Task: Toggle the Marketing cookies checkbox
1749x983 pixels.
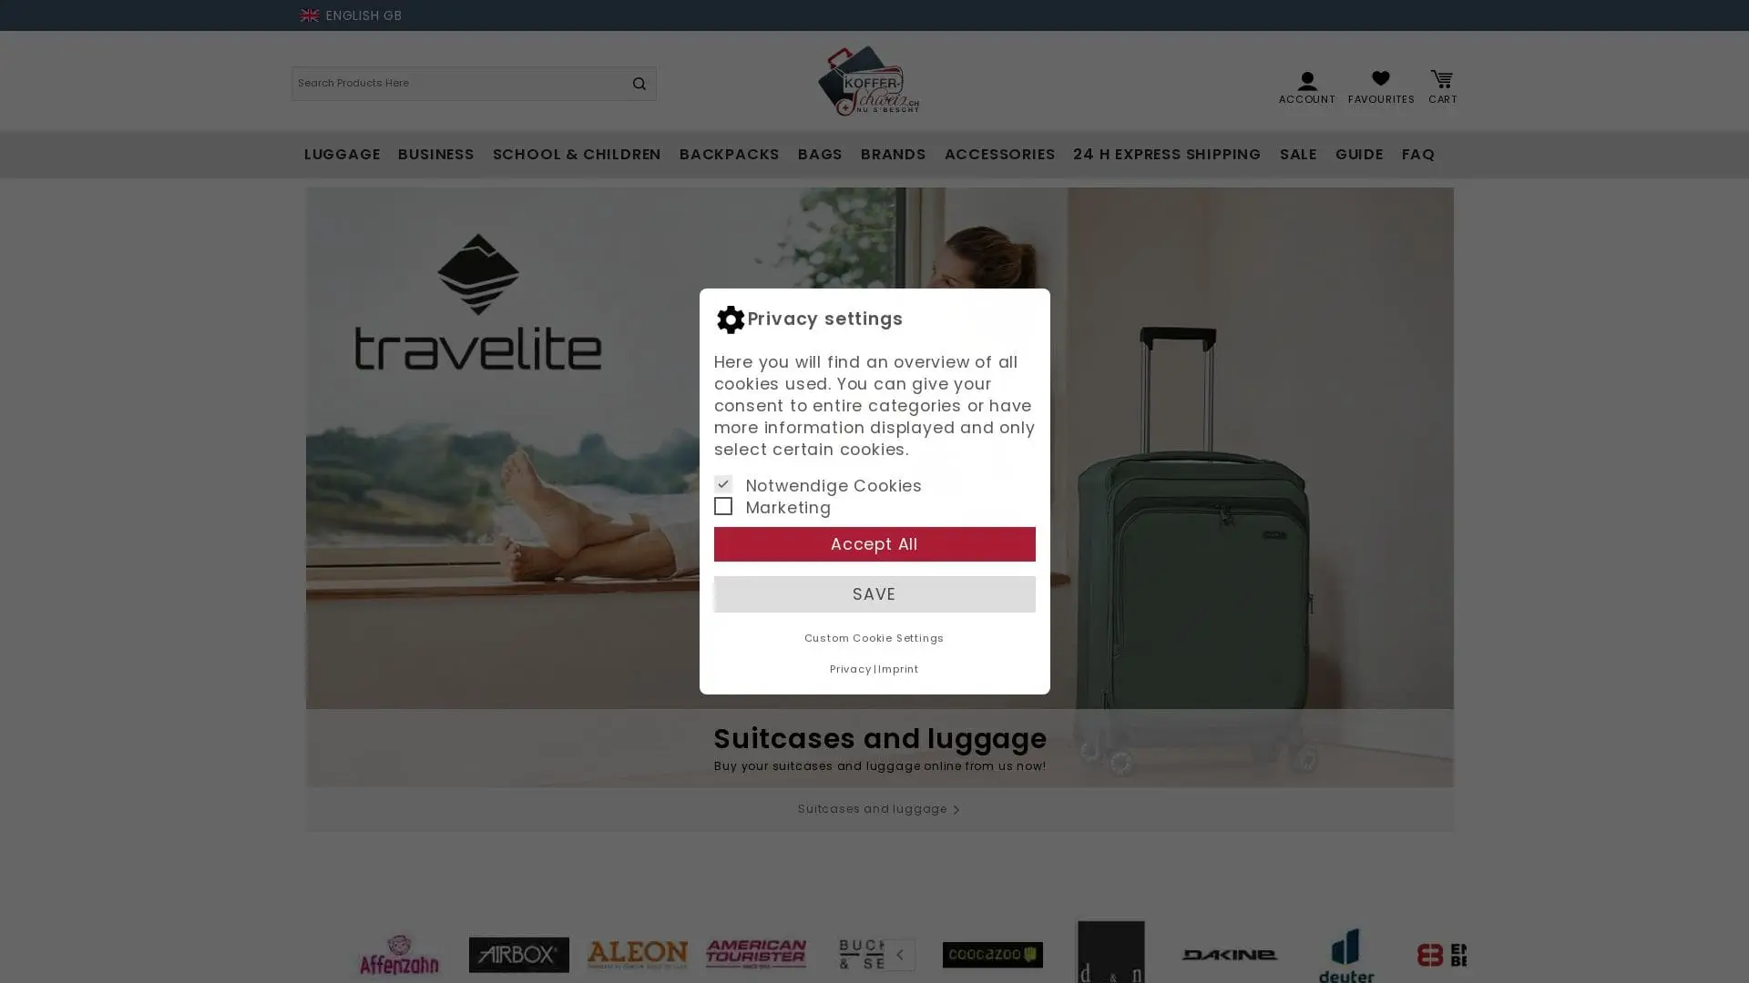Action: click(x=722, y=506)
